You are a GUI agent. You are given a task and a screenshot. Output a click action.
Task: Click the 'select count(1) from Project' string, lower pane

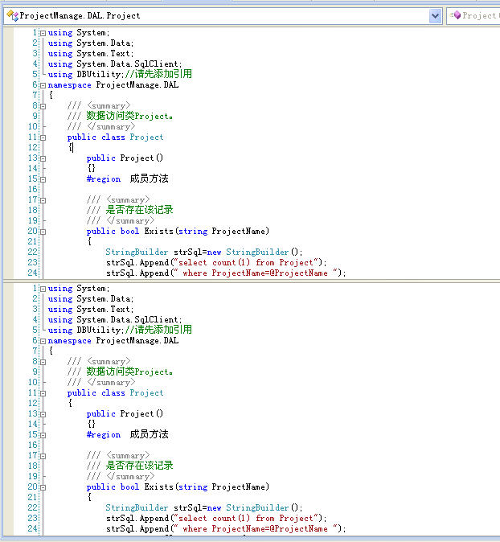pyautogui.click(x=246, y=518)
